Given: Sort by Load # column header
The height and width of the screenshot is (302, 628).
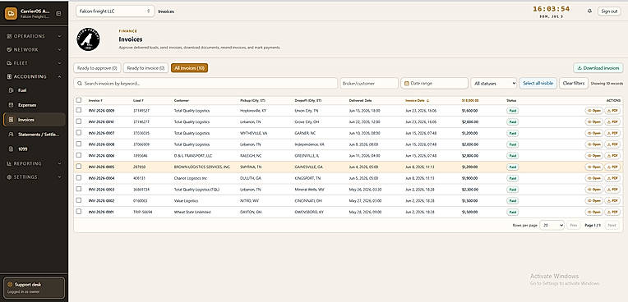Looking at the screenshot, I should click(x=139, y=100).
